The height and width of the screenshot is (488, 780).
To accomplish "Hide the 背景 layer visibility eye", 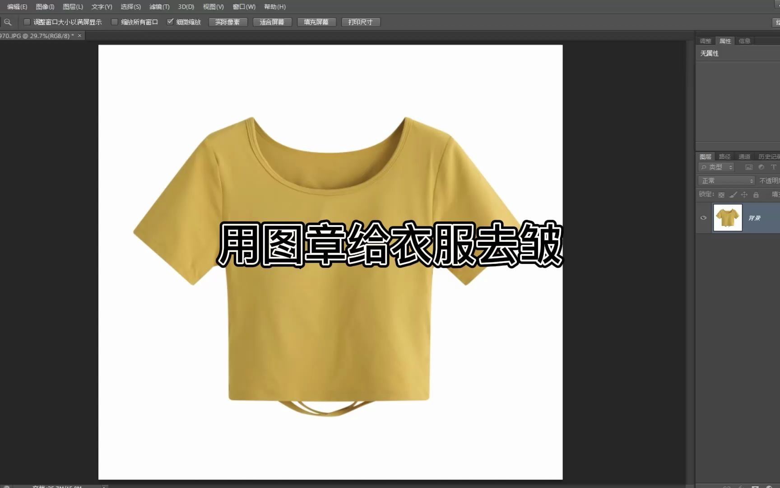I will [703, 218].
